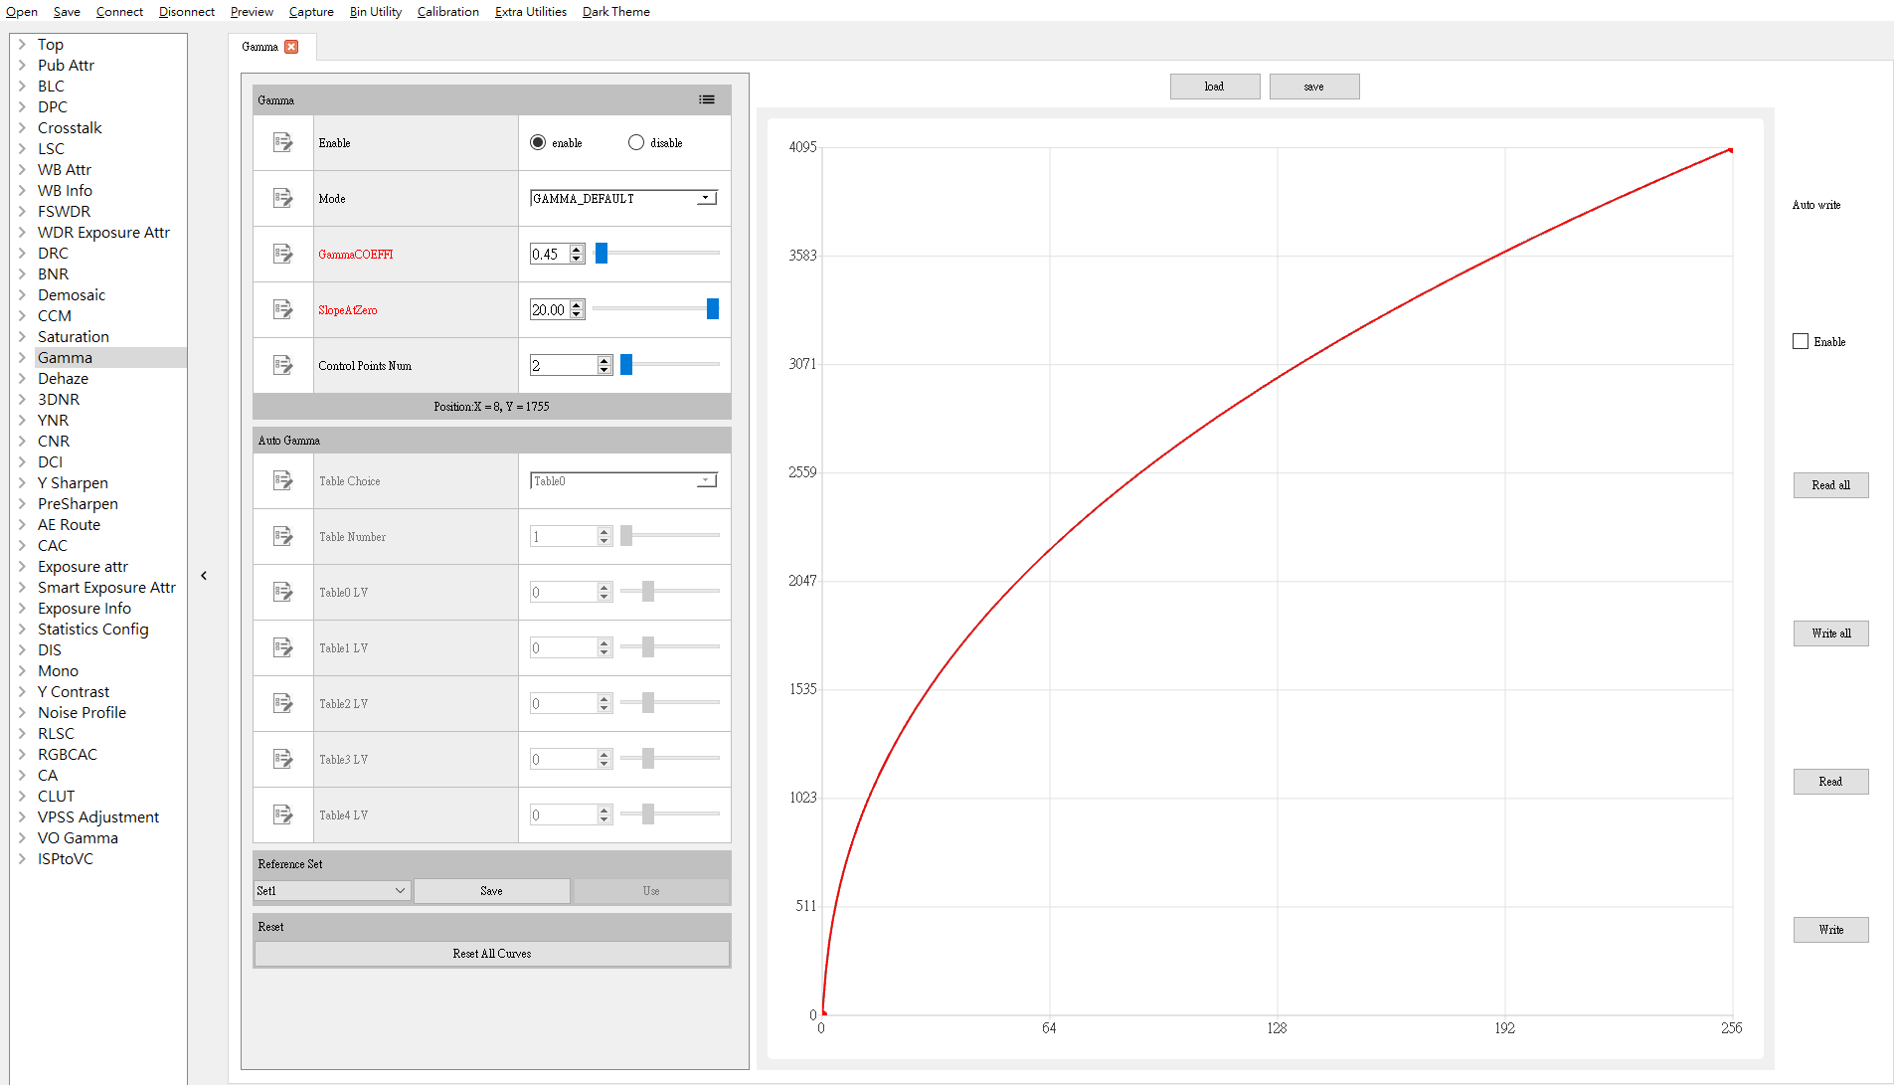The height and width of the screenshot is (1085, 1894).
Task: Click the write icon beside Table3 LV
Action: (283, 760)
